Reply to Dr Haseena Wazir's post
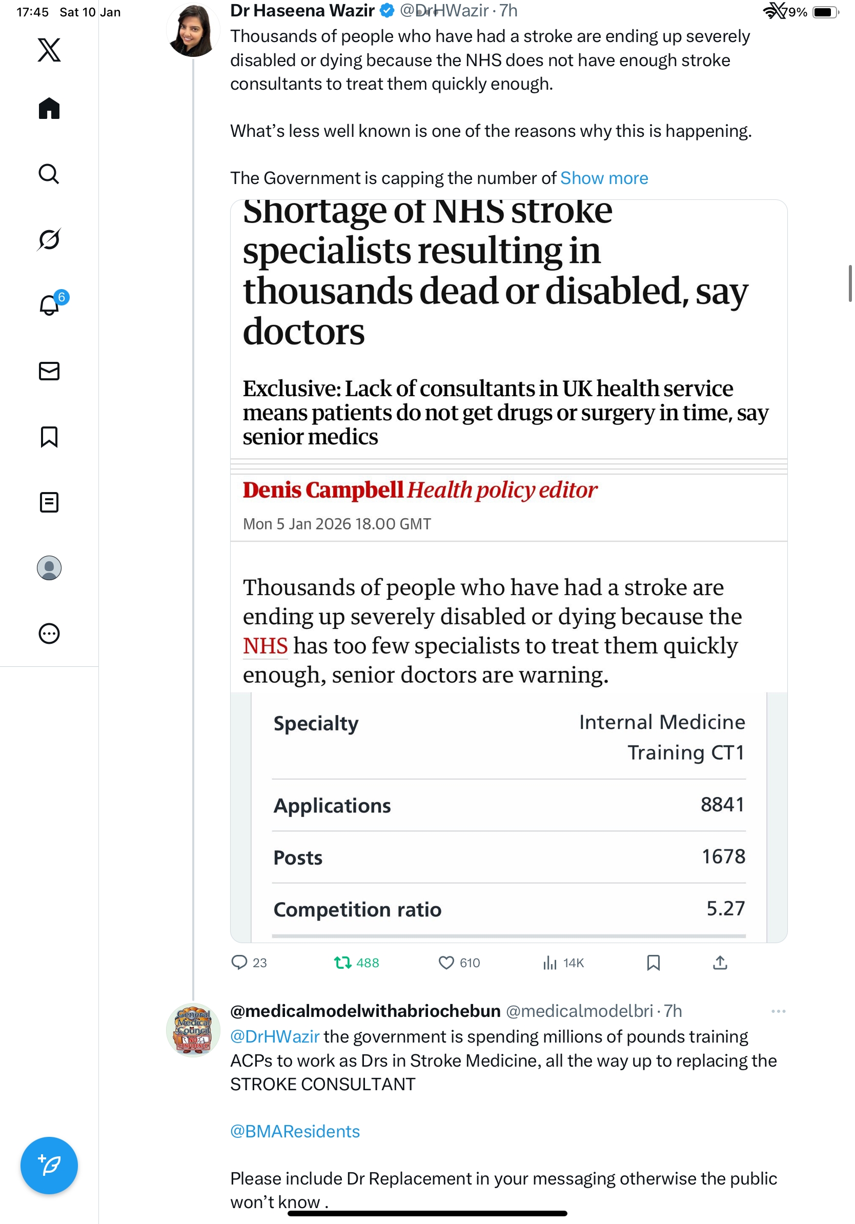The height and width of the screenshot is (1224, 855). (x=239, y=962)
